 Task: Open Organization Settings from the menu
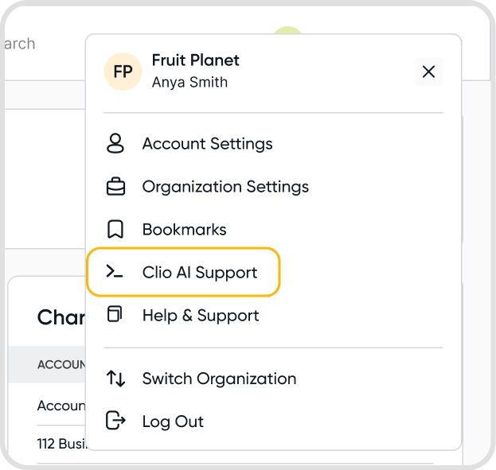[225, 187]
